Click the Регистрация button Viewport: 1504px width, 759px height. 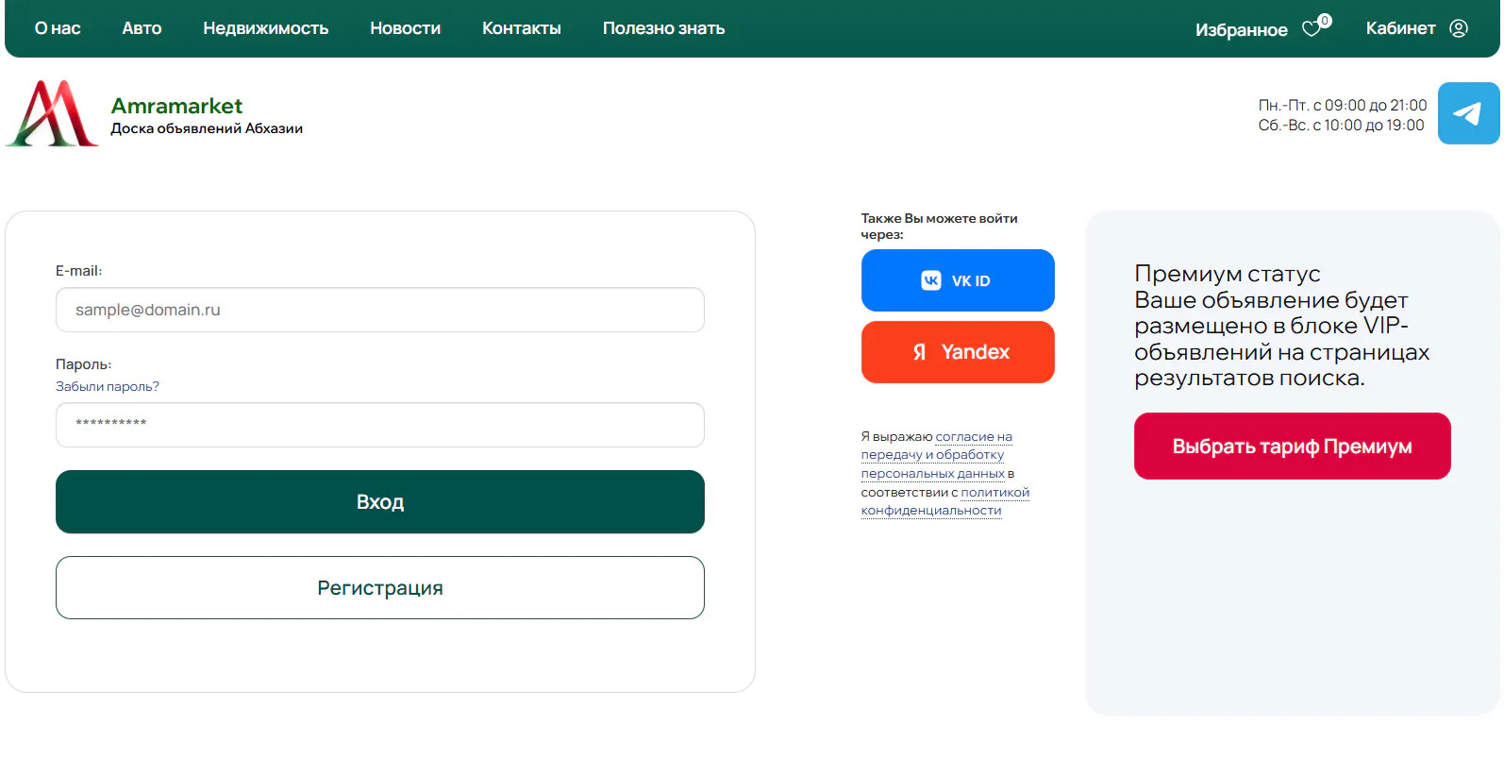coord(380,588)
